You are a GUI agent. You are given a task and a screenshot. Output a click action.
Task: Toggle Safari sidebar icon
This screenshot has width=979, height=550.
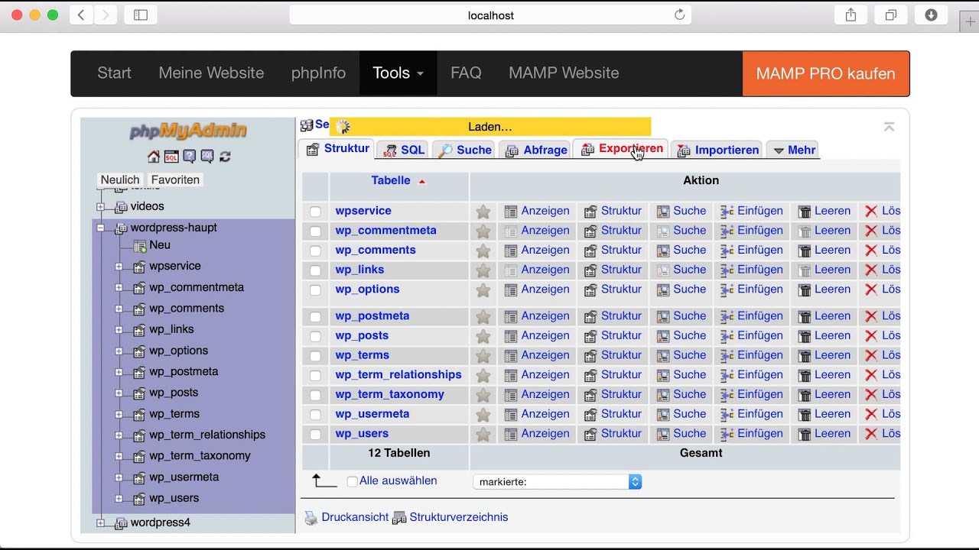point(141,15)
